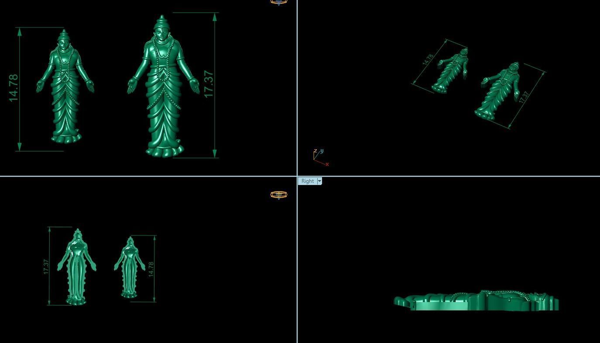Select the larger back-view statue in bottom-left viewport
600x343 pixels.
[x=77, y=266]
